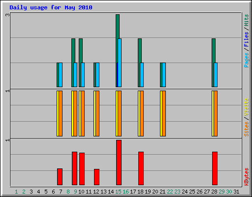The height and width of the screenshot is (197, 252).
Task: Click the red KBytes bar for day 7
Action: coord(60,177)
